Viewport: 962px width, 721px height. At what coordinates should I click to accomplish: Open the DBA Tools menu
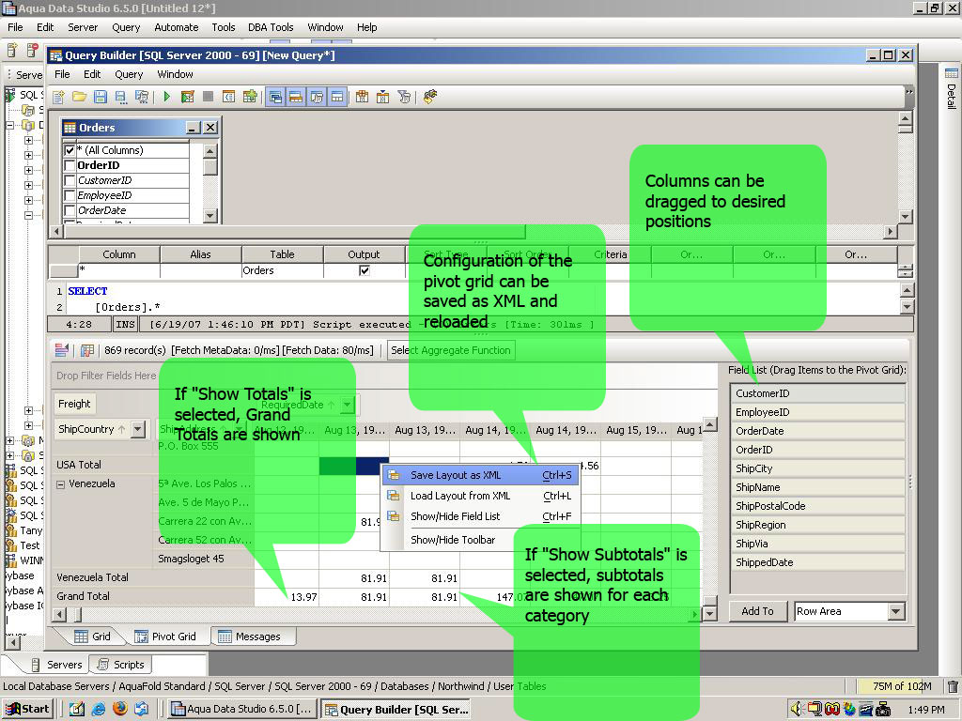point(271,27)
